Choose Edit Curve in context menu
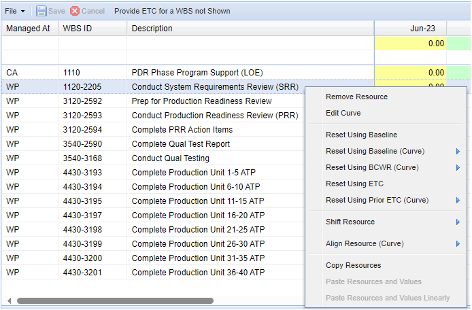Screen dimensions: 472x310 coord(343,113)
